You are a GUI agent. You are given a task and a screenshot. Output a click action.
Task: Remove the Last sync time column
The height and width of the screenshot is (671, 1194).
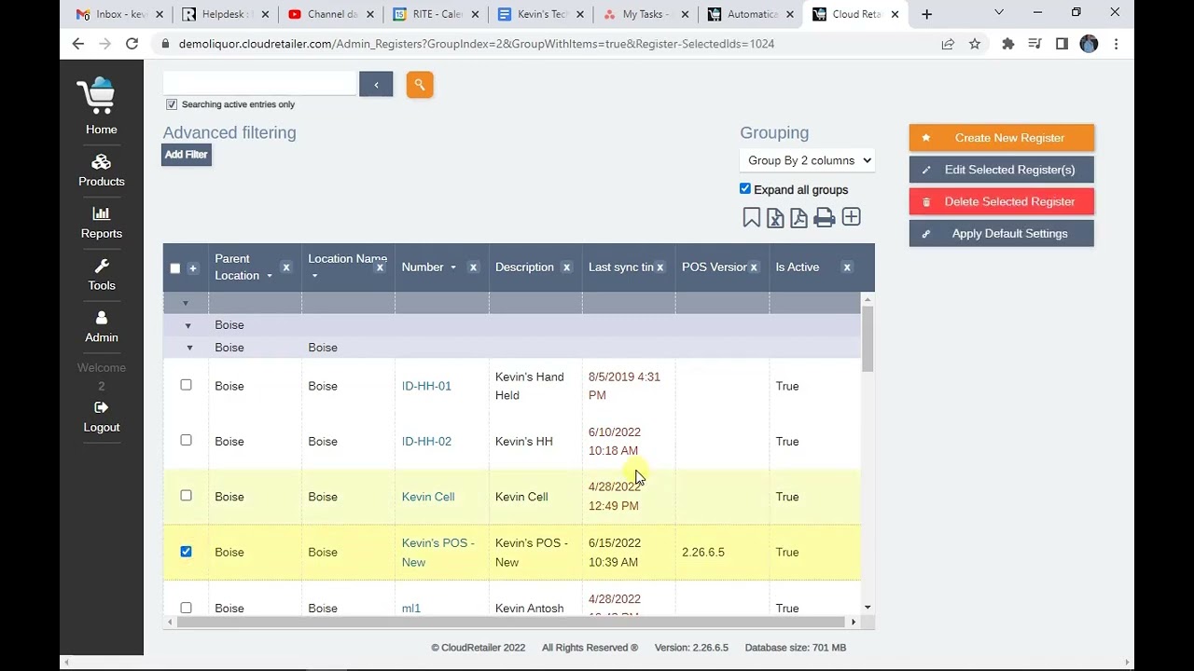tap(659, 267)
